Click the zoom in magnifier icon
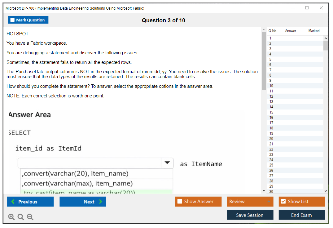The image size is (333, 228). [x=11, y=217]
